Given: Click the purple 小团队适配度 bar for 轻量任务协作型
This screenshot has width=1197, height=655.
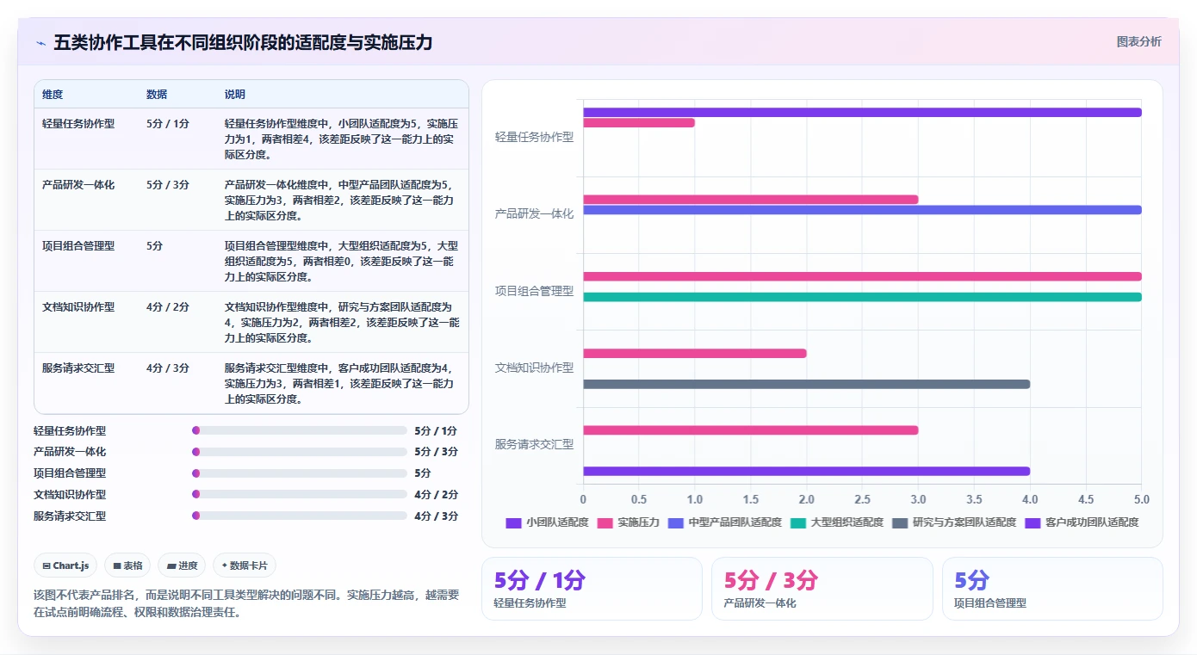Looking at the screenshot, I should coord(862,112).
